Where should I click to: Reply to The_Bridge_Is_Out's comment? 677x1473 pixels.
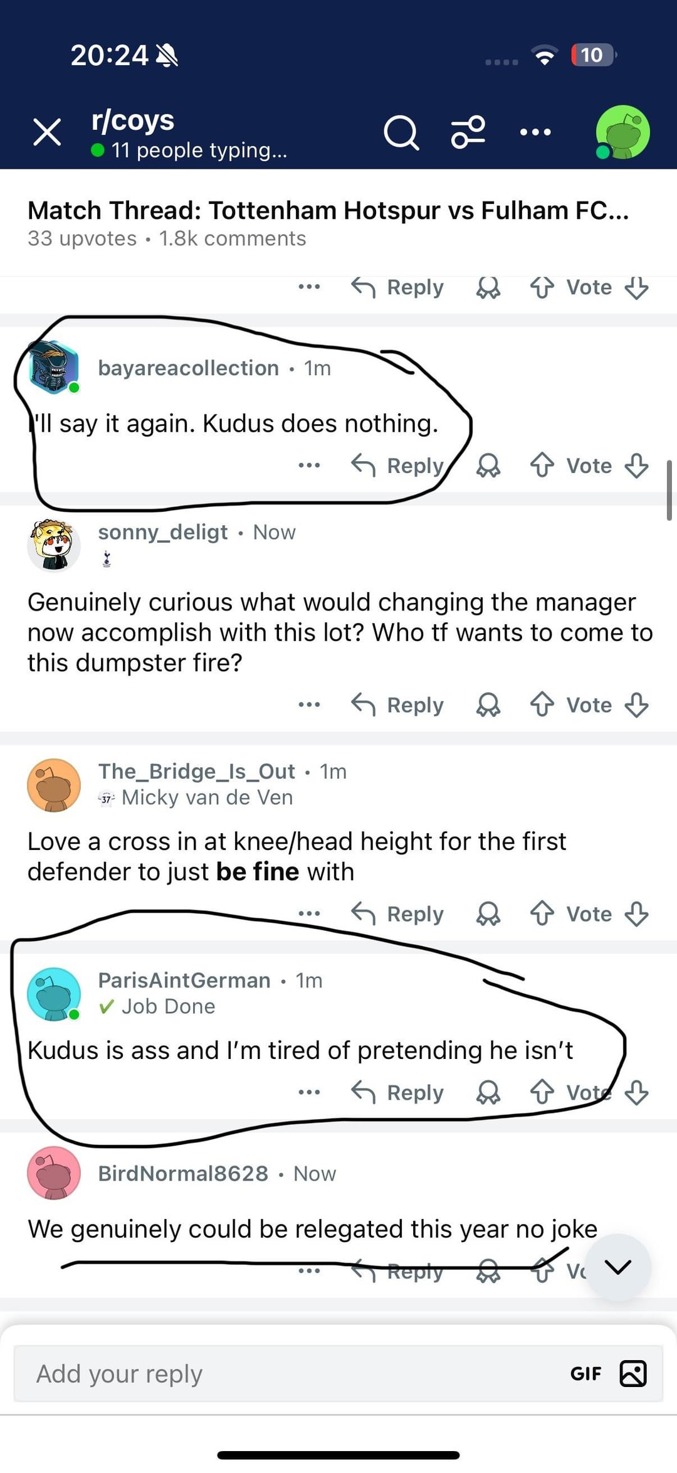(397, 914)
